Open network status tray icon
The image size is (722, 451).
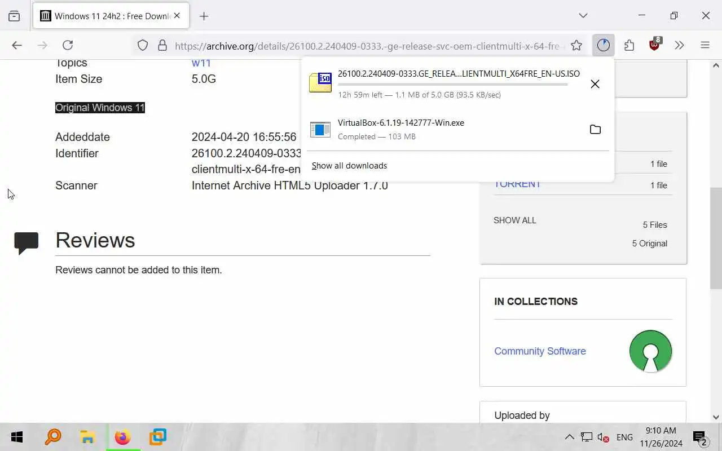click(x=587, y=437)
